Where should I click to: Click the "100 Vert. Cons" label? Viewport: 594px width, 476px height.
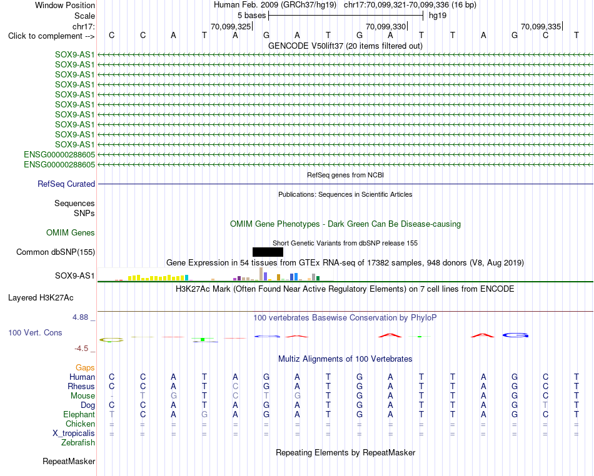coord(35,332)
